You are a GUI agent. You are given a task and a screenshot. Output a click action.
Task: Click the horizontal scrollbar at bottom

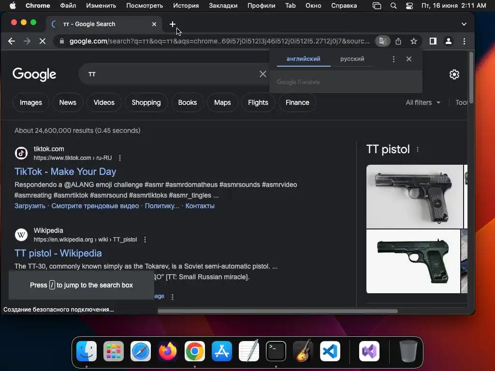point(278,311)
